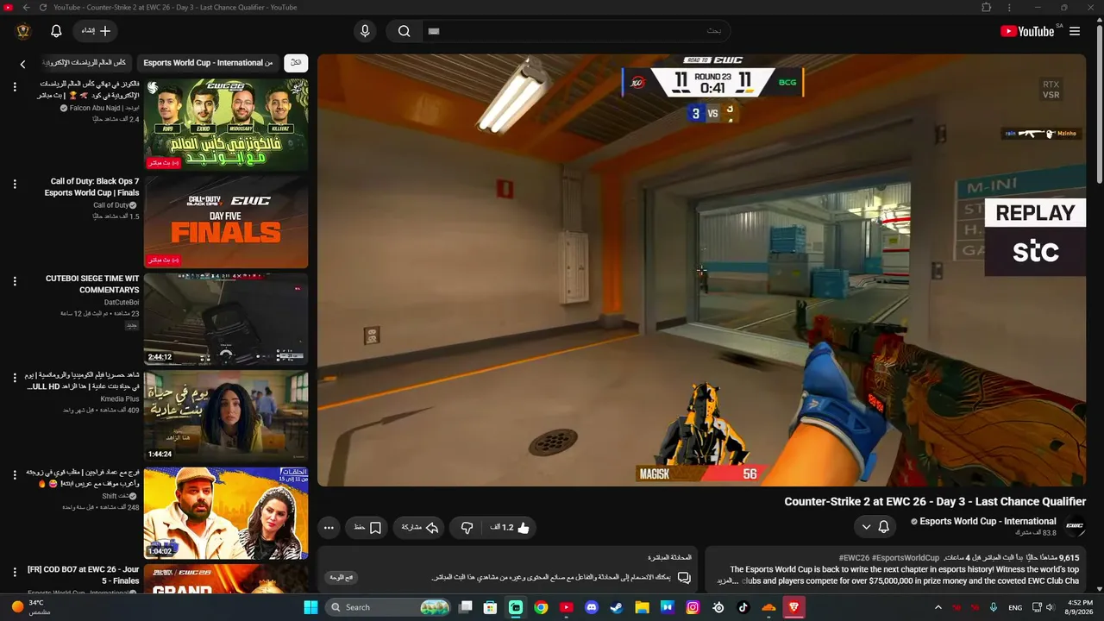This screenshot has height=621, width=1104.
Task: Open the browser extensions puzzle icon
Action: 987,8
